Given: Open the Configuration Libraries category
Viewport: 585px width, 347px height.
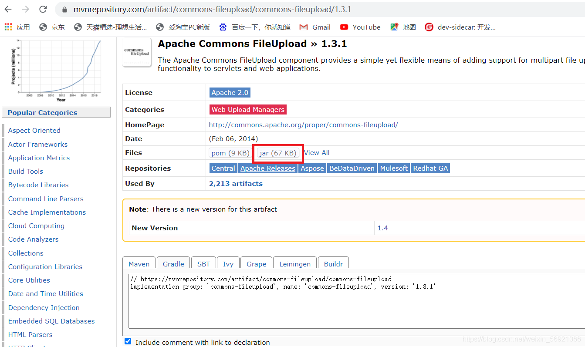Looking at the screenshot, I should [x=45, y=266].
